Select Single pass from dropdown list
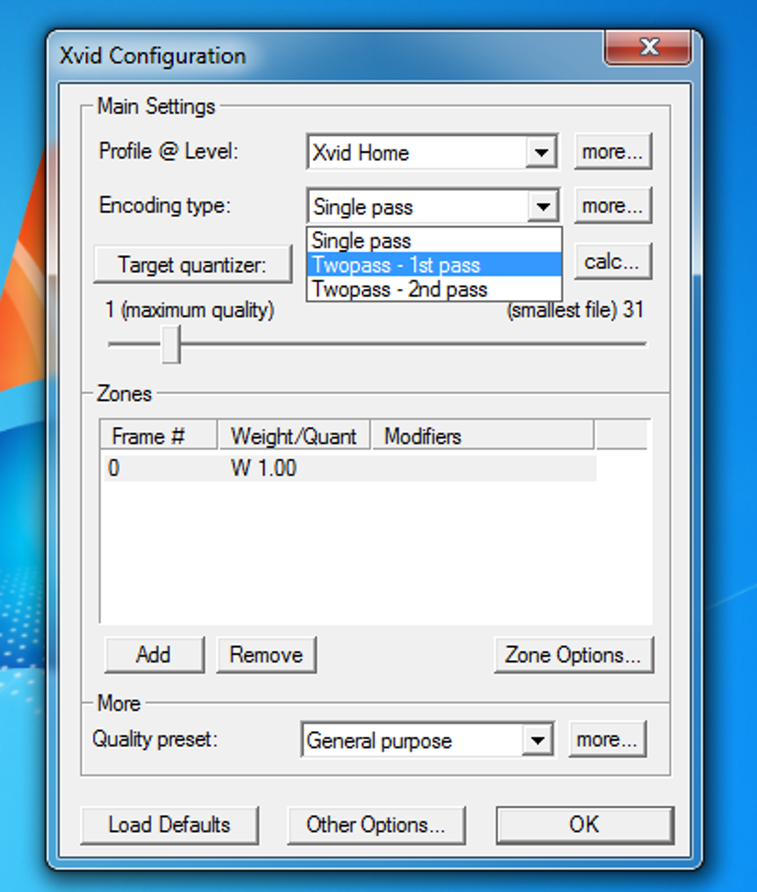 pos(434,240)
